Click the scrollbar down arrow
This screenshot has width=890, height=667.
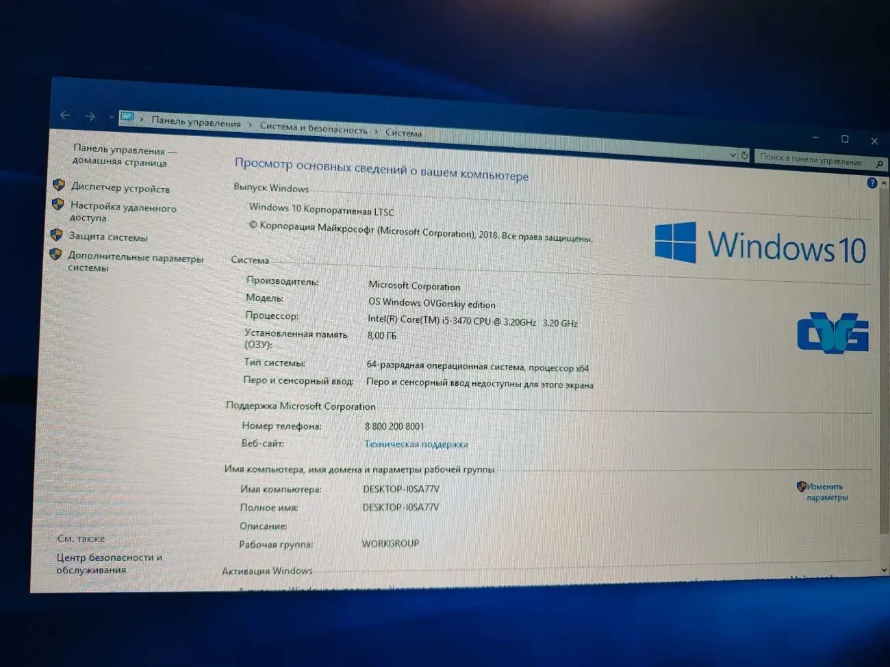click(x=884, y=569)
